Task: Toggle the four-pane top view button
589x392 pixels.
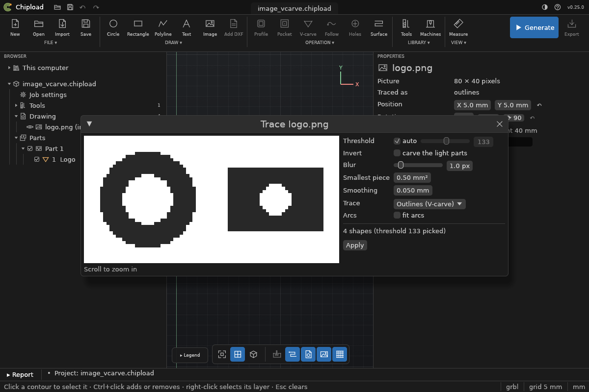Action: pos(238,354)
